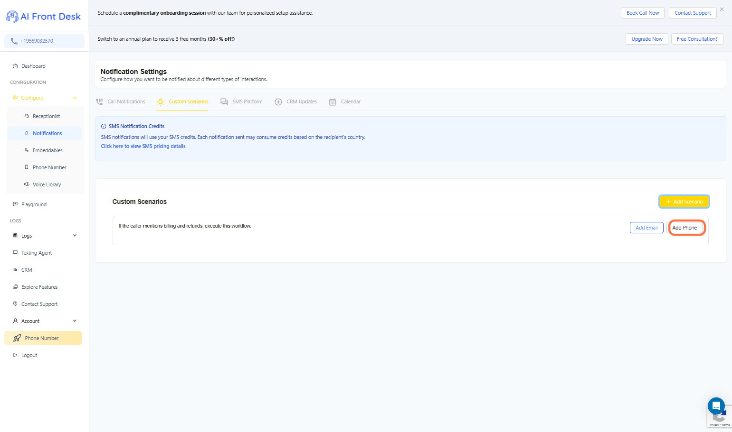Click the AI Front Desk headset logo
This screenshot has width=732, height=432.
click(x=12, y=17)
